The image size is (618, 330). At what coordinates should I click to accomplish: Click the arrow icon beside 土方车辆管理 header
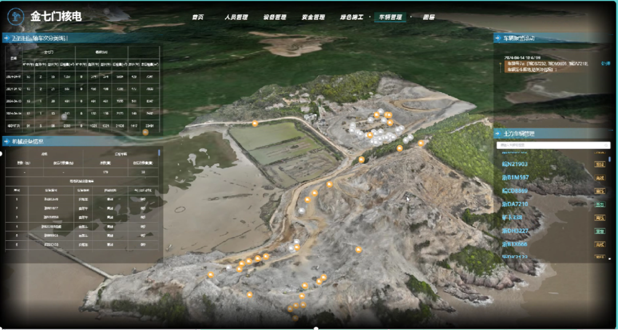point(497,134)
